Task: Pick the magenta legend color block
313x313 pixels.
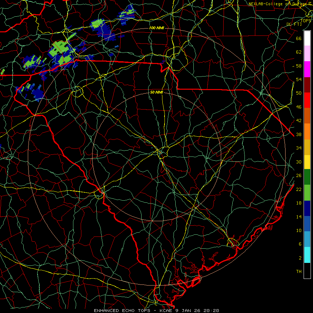Action: coord(307,69)
